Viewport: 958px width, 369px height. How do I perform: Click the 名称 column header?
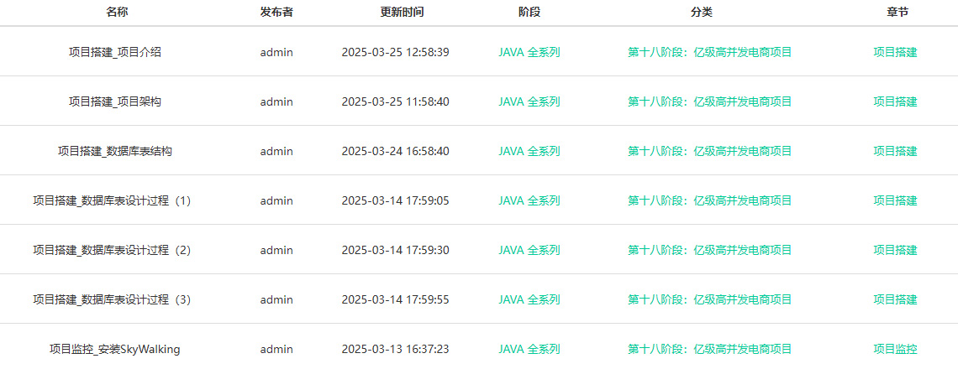[x=118, y=13]
